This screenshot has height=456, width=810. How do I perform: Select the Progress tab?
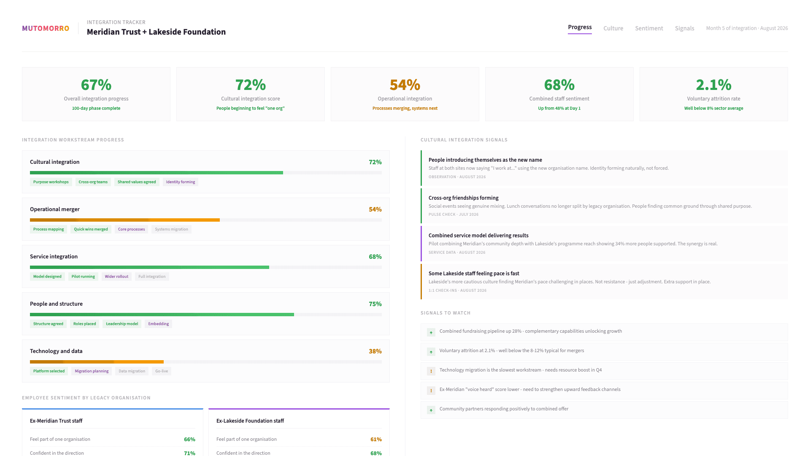580,27
